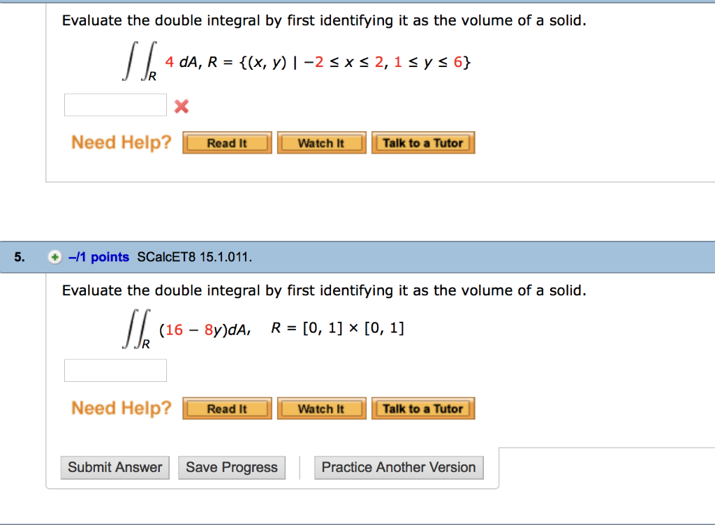Save progress on the assignment
Viewport: 715px width, 525px height.
(x=231, y=467)
